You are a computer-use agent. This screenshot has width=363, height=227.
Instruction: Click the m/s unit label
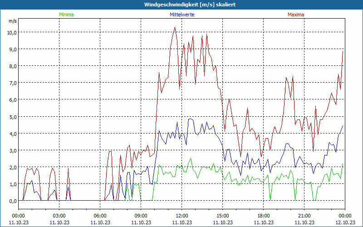13,21
